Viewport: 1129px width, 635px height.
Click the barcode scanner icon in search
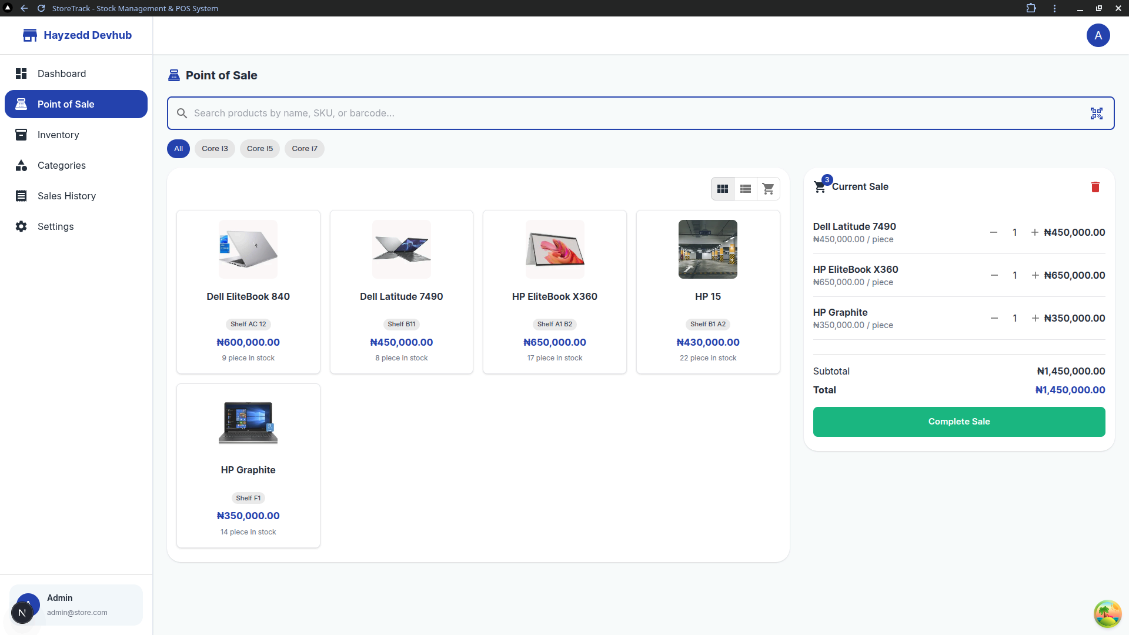tap(1097, 113)
